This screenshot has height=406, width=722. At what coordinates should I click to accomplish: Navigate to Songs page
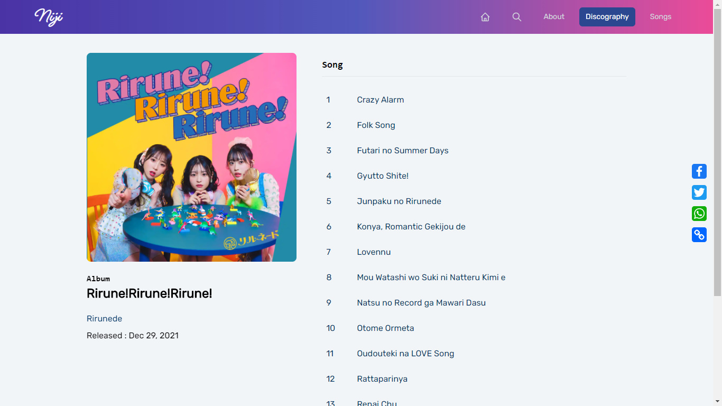click(660, 17)
